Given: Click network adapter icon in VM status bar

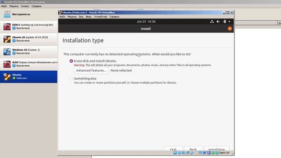Looking at the screenshot, I should tap(187, 153).
